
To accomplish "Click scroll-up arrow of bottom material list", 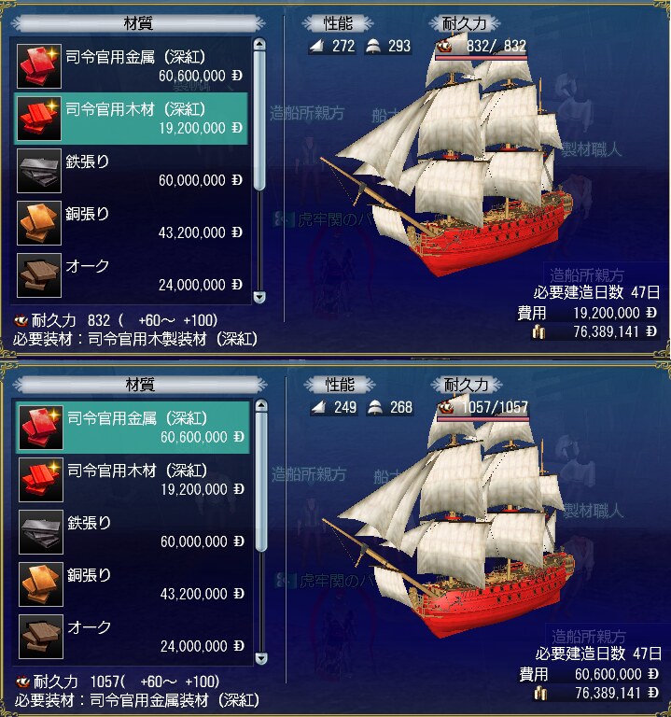I will click(x=261, y=405).
